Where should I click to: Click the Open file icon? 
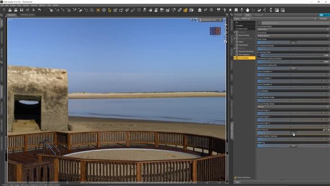tap(10, 10)
